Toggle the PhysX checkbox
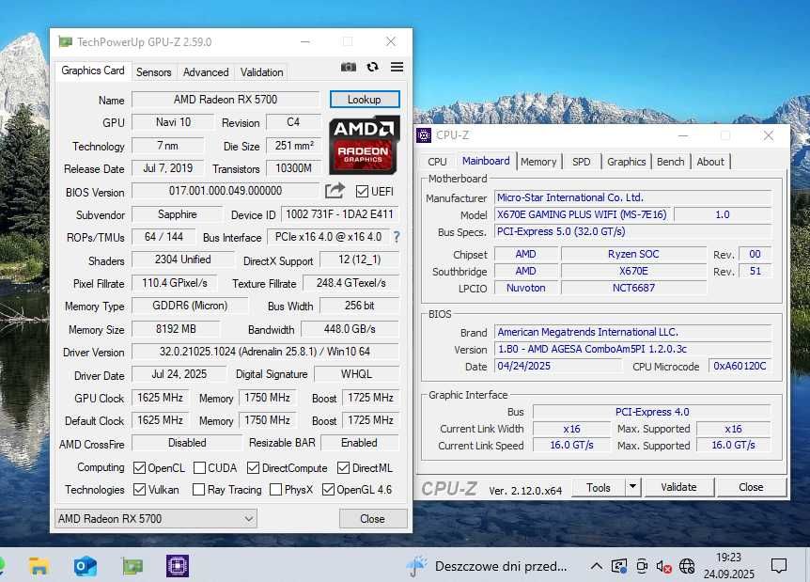This screenshot has width=810, height=582. coord(275,489)
